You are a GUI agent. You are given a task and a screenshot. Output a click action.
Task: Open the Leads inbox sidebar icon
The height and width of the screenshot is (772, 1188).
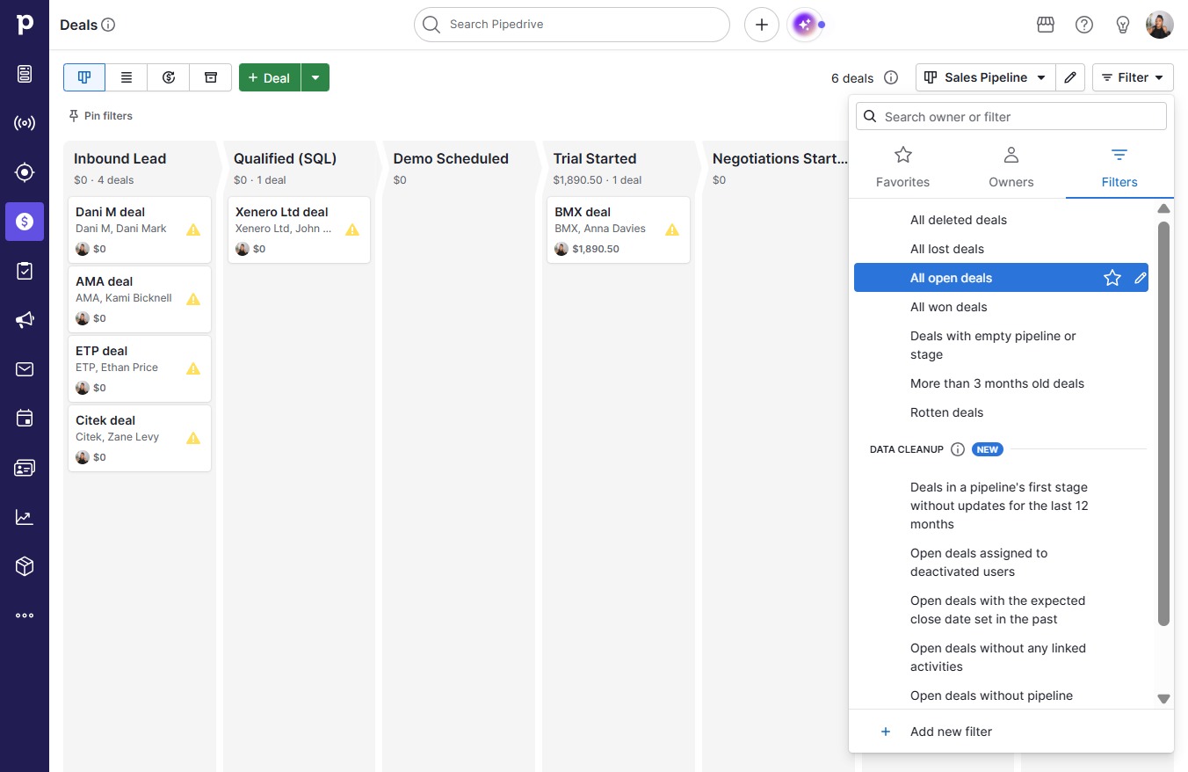pyautogui.click(x=25, y=74)
